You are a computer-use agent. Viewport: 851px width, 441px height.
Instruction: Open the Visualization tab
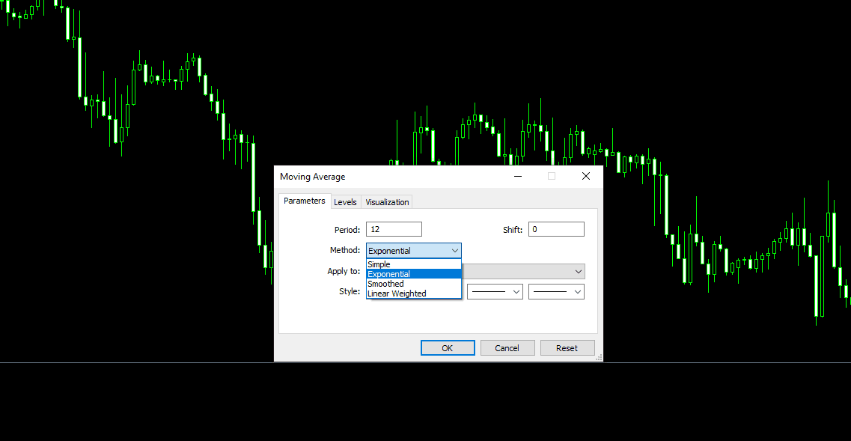(x=387, y=202)
